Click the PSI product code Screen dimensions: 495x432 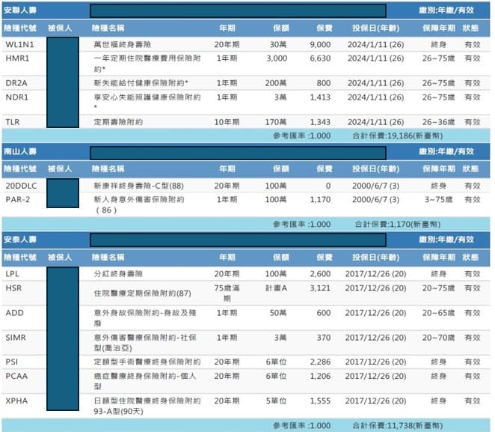click(x=12, y=362)
